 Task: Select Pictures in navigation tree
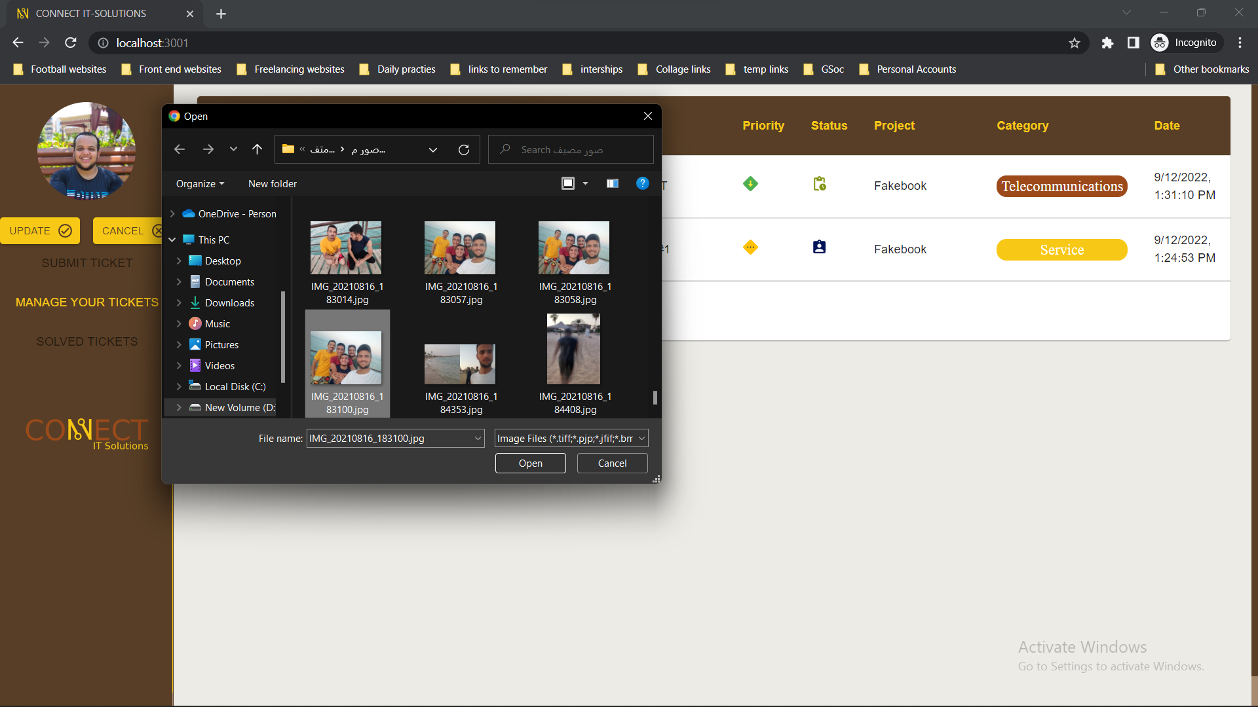coord(221,345)
